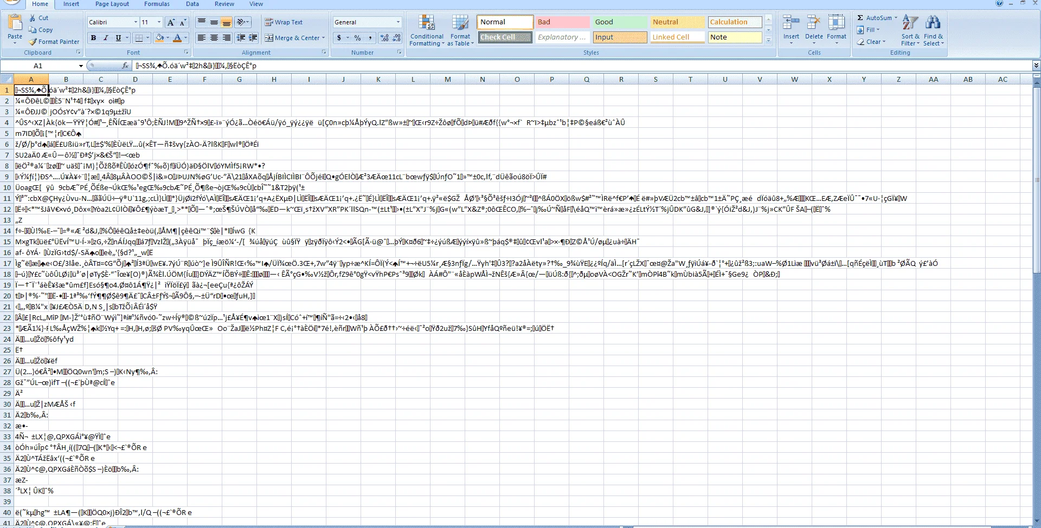Toggle bottom vertical alignment
This screenshot has height=528, width=1041.
point(227,22)
